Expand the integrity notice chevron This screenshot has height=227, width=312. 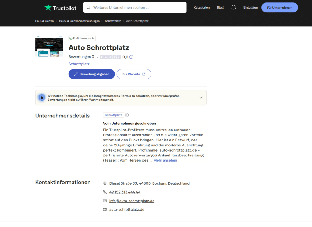[201, 98]
